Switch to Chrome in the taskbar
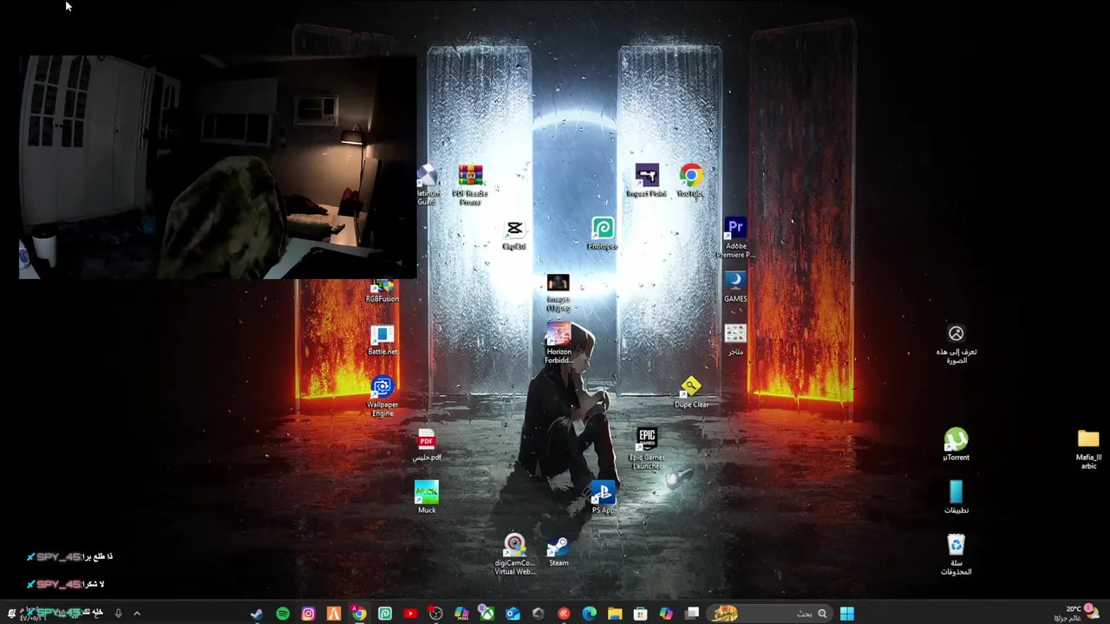Screen dimensions: 1110x624 [359, 614]
